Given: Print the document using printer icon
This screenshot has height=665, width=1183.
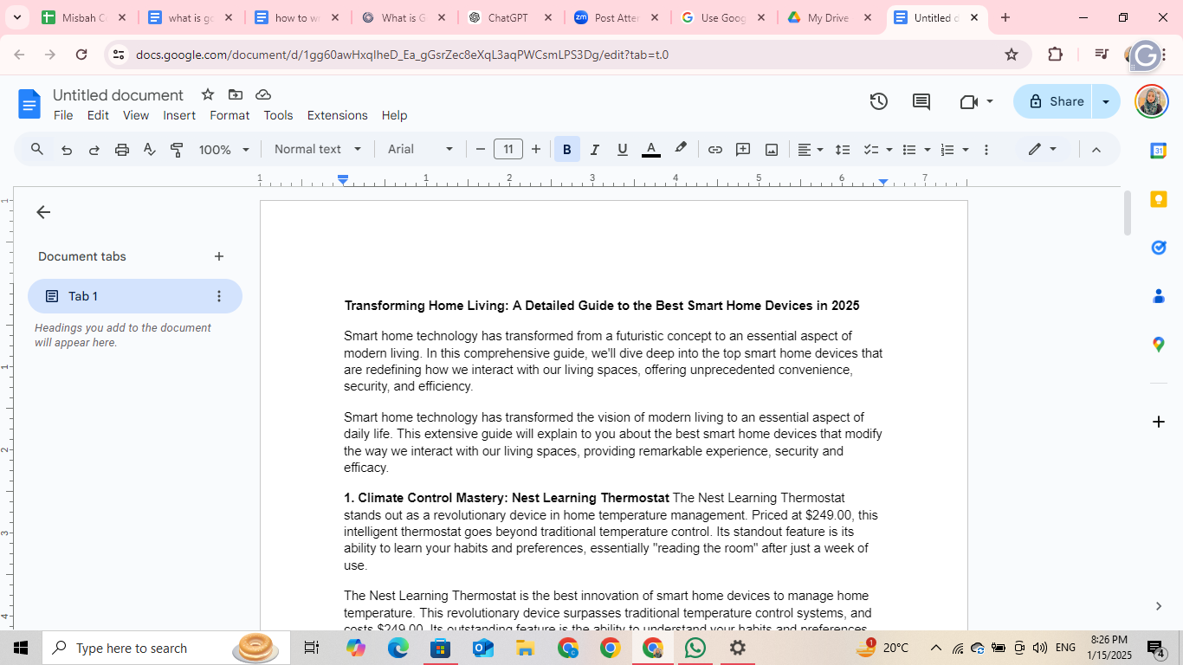Looking at the screenshot, I should (122, 150).
